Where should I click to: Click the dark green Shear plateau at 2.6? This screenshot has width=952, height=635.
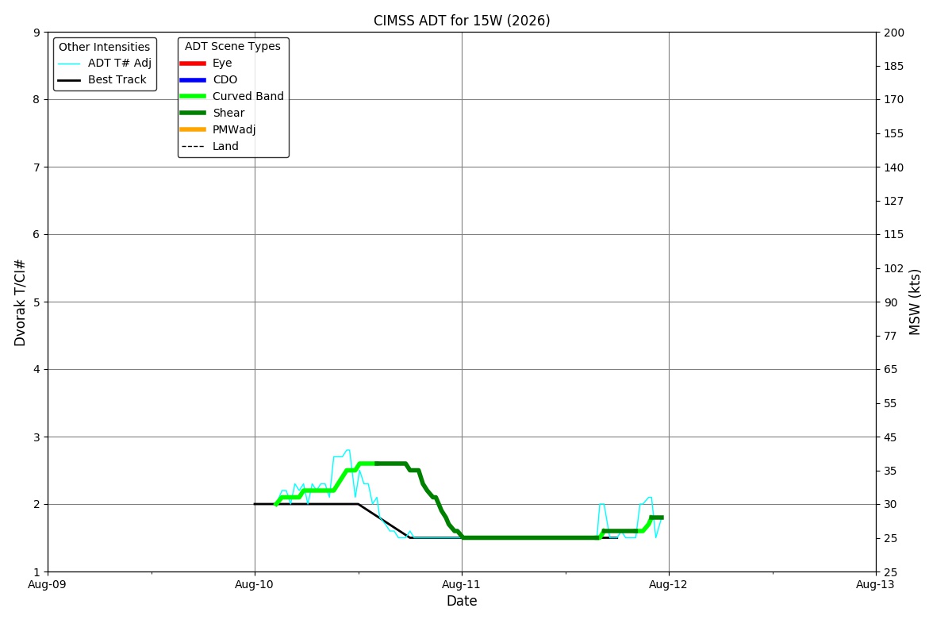[390, 464]
